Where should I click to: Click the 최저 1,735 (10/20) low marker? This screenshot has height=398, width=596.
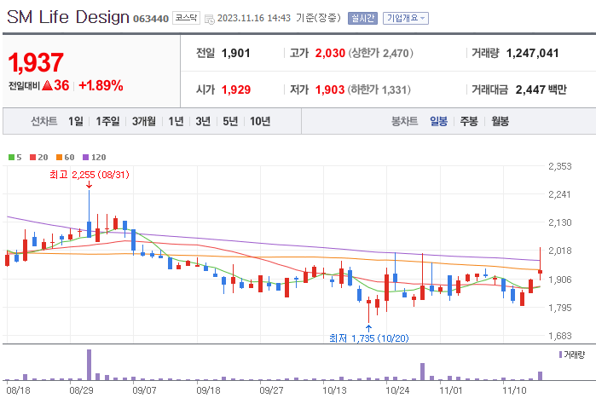tap(368, 338)
